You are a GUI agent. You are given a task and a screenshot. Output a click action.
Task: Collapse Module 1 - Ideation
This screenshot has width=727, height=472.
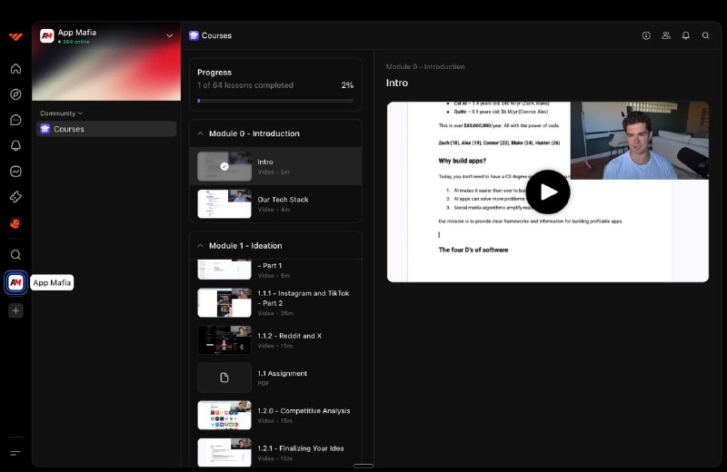pos(200,245)
